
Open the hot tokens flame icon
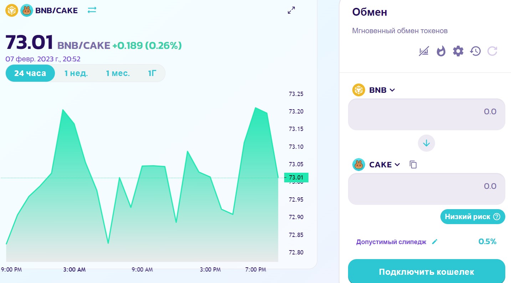pos(441,51)
